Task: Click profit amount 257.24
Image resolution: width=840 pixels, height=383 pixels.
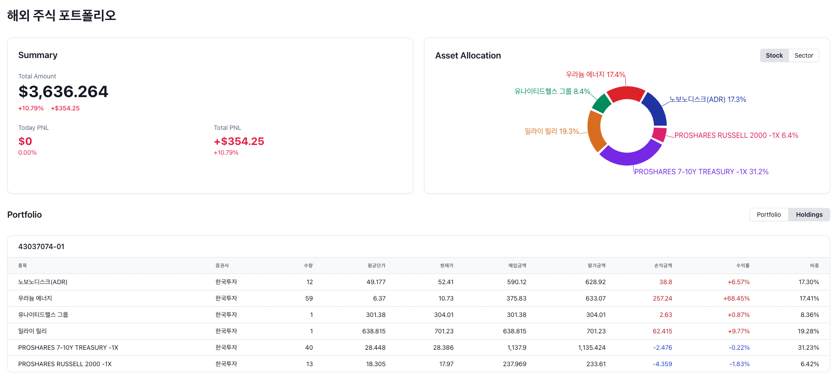Action: click(x=663, y=298)
